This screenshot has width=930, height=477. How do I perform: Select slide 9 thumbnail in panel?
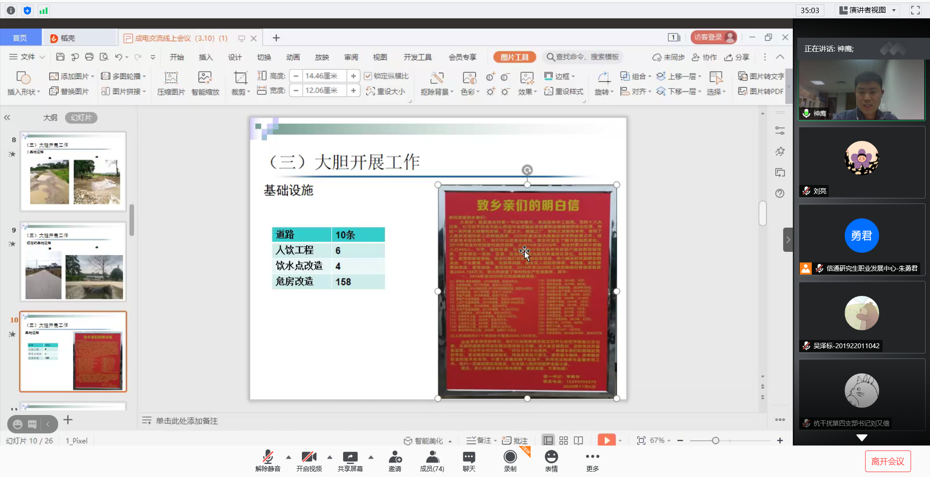click(73, 262)
